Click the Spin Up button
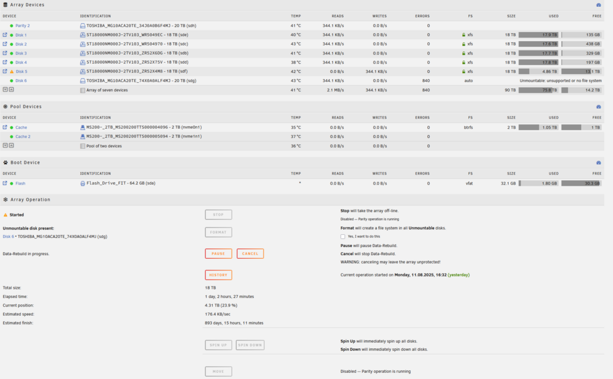This screenshot has width=613, height=379. pyautogui.click(x=218, y=345)
